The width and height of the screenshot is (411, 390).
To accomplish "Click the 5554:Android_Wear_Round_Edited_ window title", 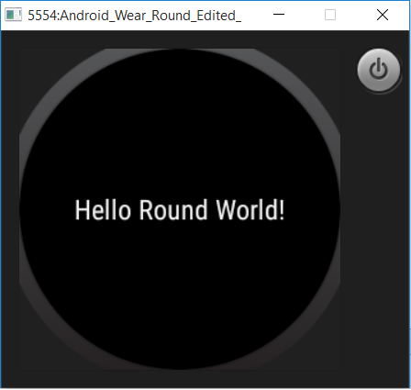I will point(134,16).
